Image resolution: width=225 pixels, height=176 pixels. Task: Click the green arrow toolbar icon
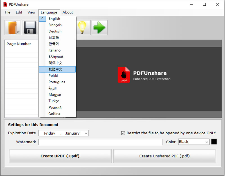[99, 27]
